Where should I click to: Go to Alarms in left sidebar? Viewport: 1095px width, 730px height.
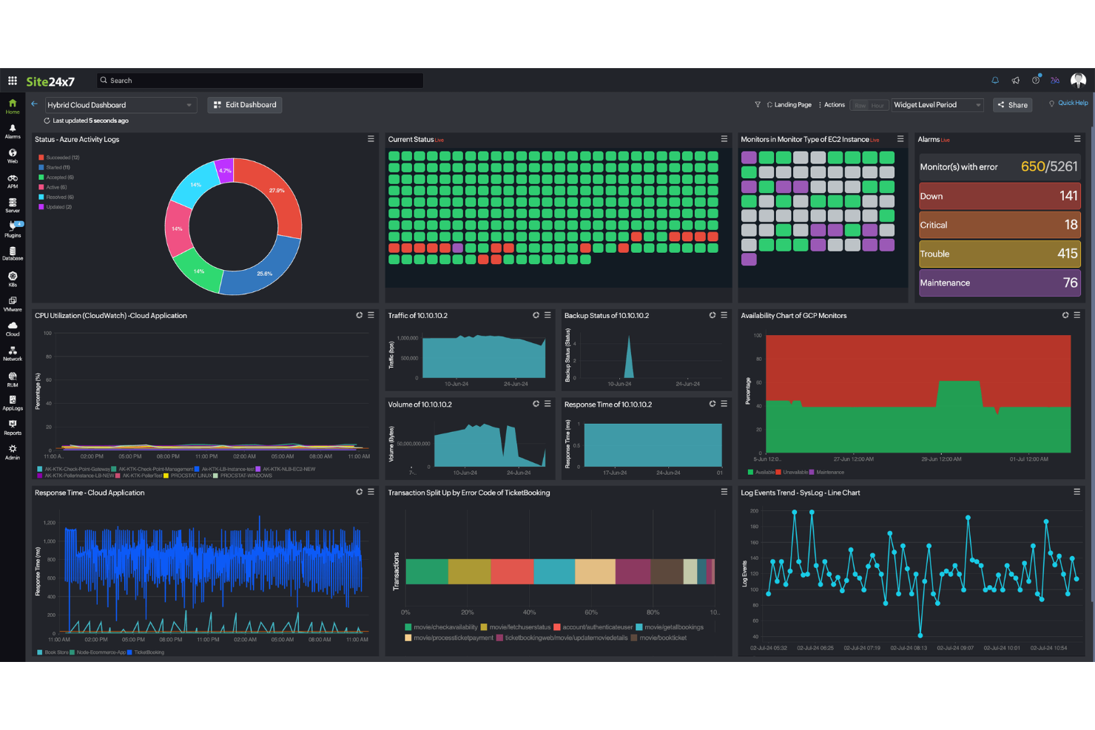(13, 131)
